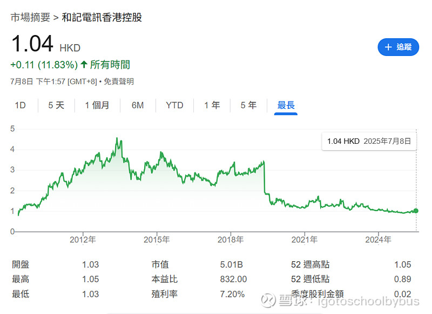This screenshot has width=432, height=314.
Task: Click the plus icon in the 追蹤 button
Action: (x=388, y=47)
